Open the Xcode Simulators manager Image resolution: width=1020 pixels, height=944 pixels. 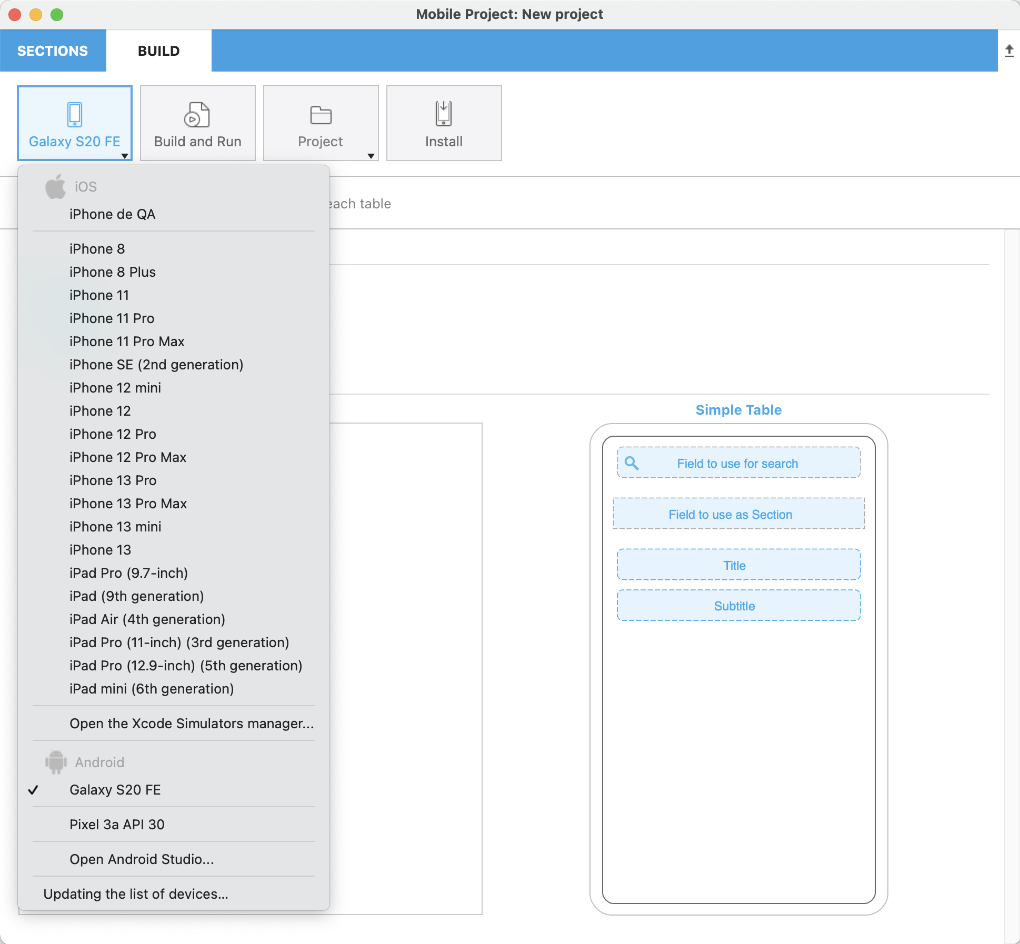tap(174, 724)
